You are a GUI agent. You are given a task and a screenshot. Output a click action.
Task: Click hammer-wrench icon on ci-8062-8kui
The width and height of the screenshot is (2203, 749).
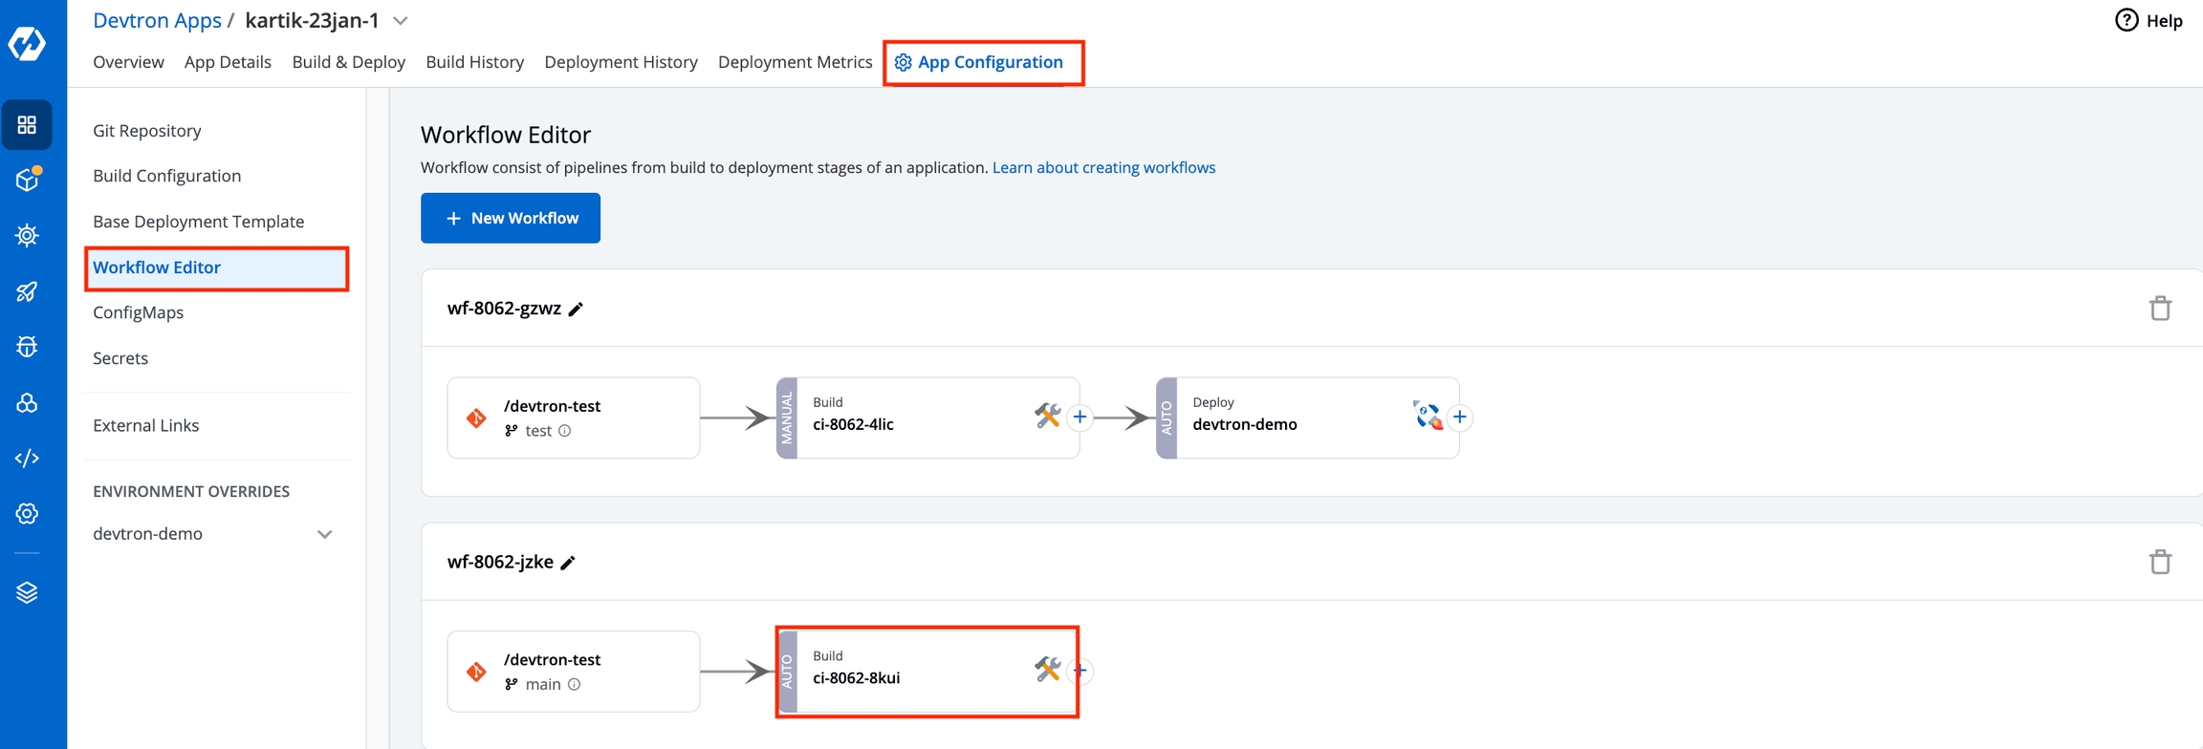[1047, 669]
